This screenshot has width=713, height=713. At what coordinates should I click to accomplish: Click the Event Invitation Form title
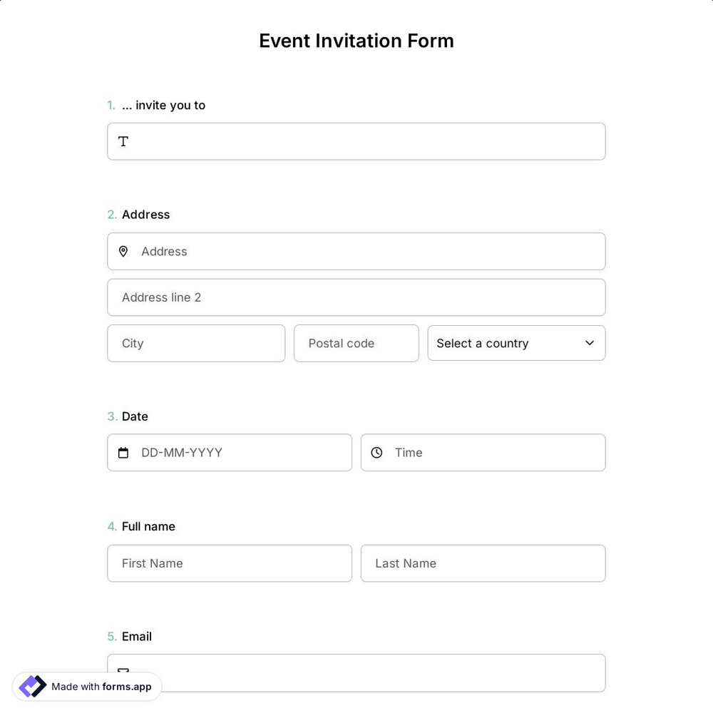tap(356, 41)
